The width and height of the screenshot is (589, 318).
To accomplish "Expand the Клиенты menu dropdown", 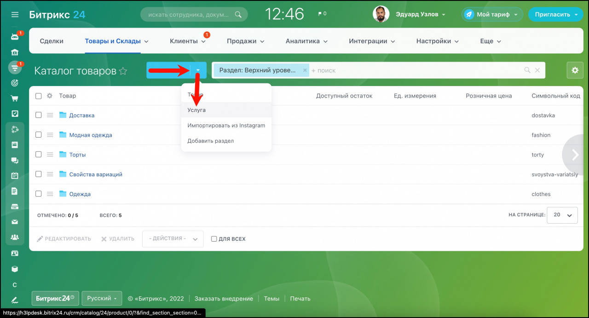I will (203, 41).
